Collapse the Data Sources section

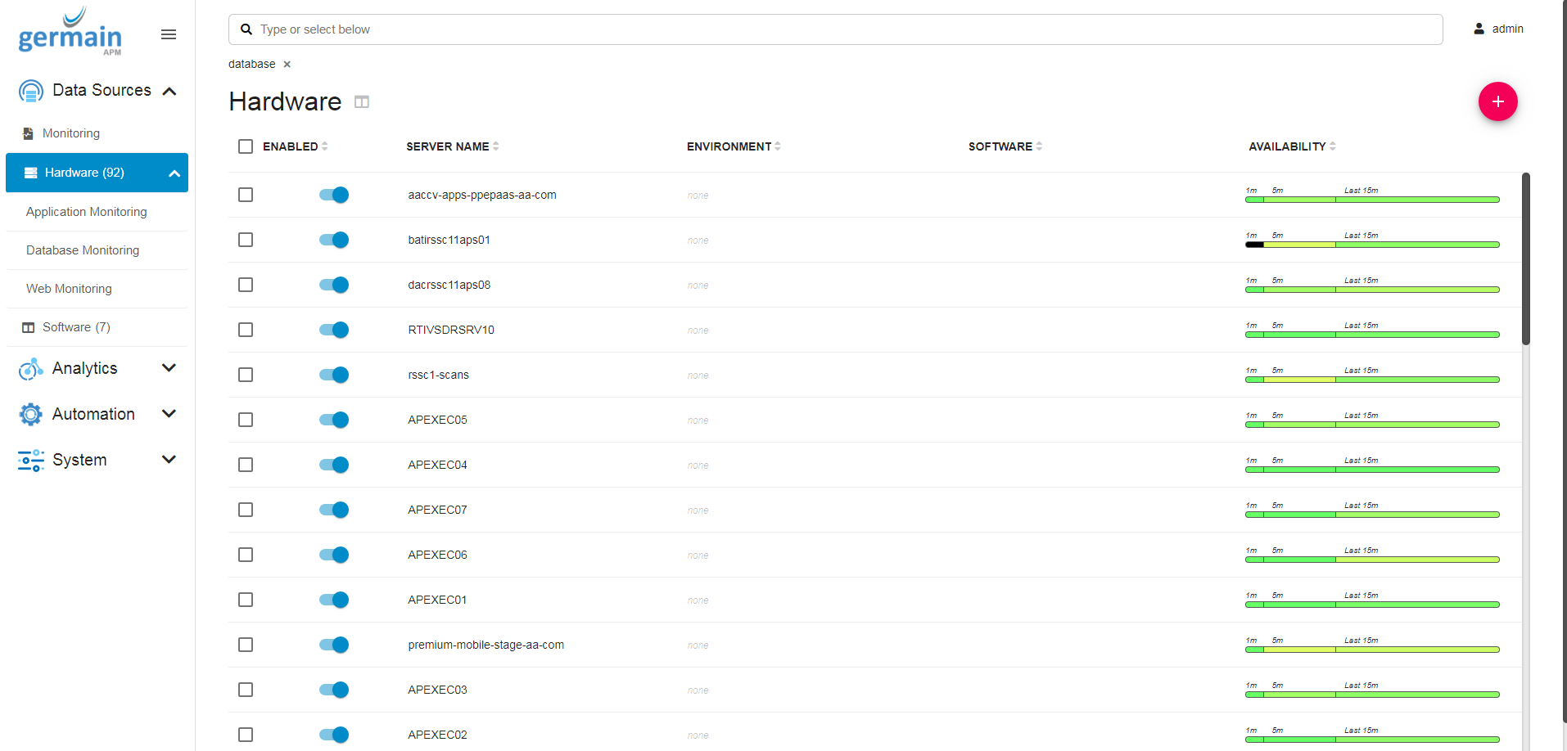click(x=169, y=91)
